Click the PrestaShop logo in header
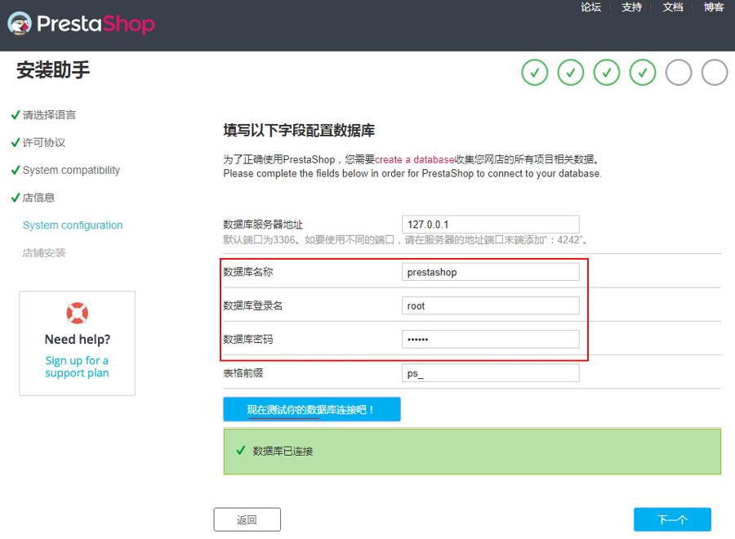This screenshot has width=735, height=539. [81, 24]
